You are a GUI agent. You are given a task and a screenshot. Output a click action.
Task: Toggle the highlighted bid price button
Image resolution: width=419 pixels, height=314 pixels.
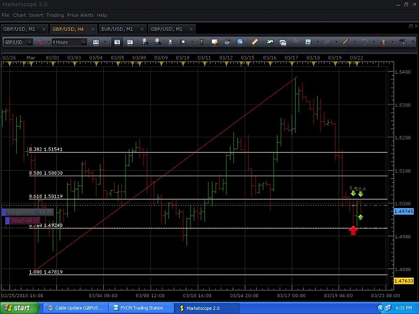[x=117, y=42]
